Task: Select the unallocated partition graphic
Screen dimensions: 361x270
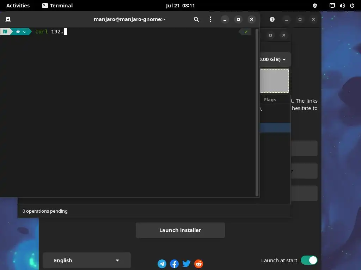Action: [274, 81]
